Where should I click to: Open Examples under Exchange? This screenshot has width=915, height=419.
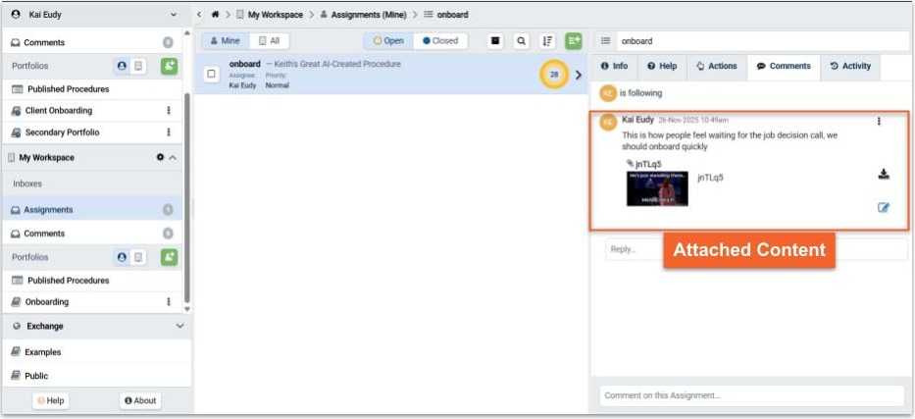pos(42,352)
